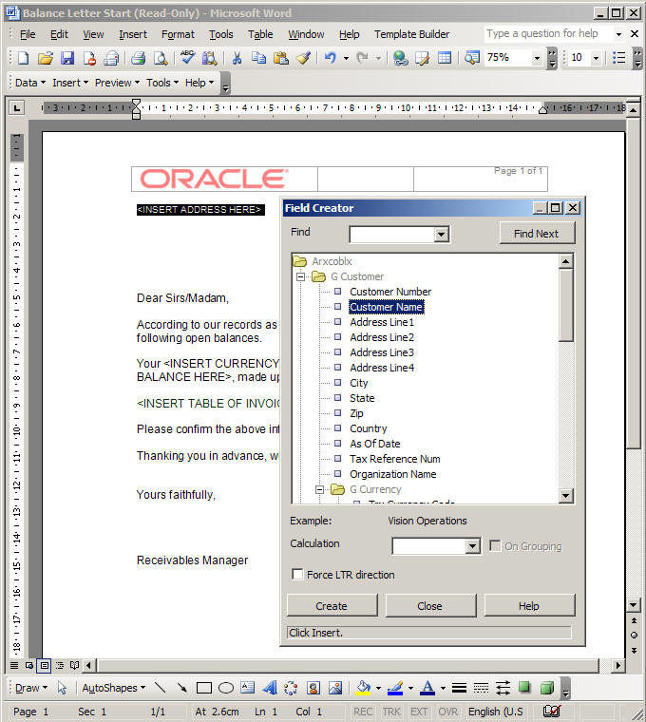Apply bulleted list formatting
Viewport: 646px width, 722px height.
[619, 58]
